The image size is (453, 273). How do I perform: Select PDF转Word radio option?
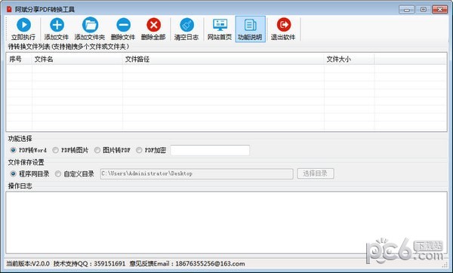(x=29, y=150)
